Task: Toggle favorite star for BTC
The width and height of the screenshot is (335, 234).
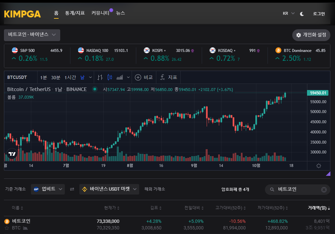Action: point(7,228)
